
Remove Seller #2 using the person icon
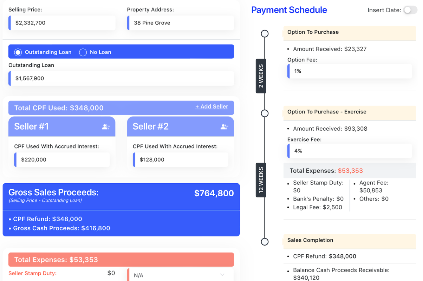click(224, 127)
